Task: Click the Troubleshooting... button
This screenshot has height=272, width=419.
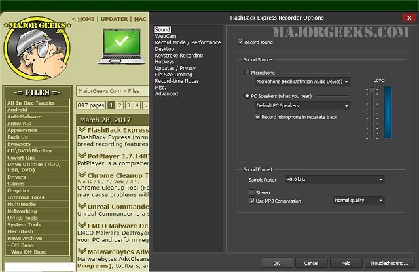Action: coord(389,263)
